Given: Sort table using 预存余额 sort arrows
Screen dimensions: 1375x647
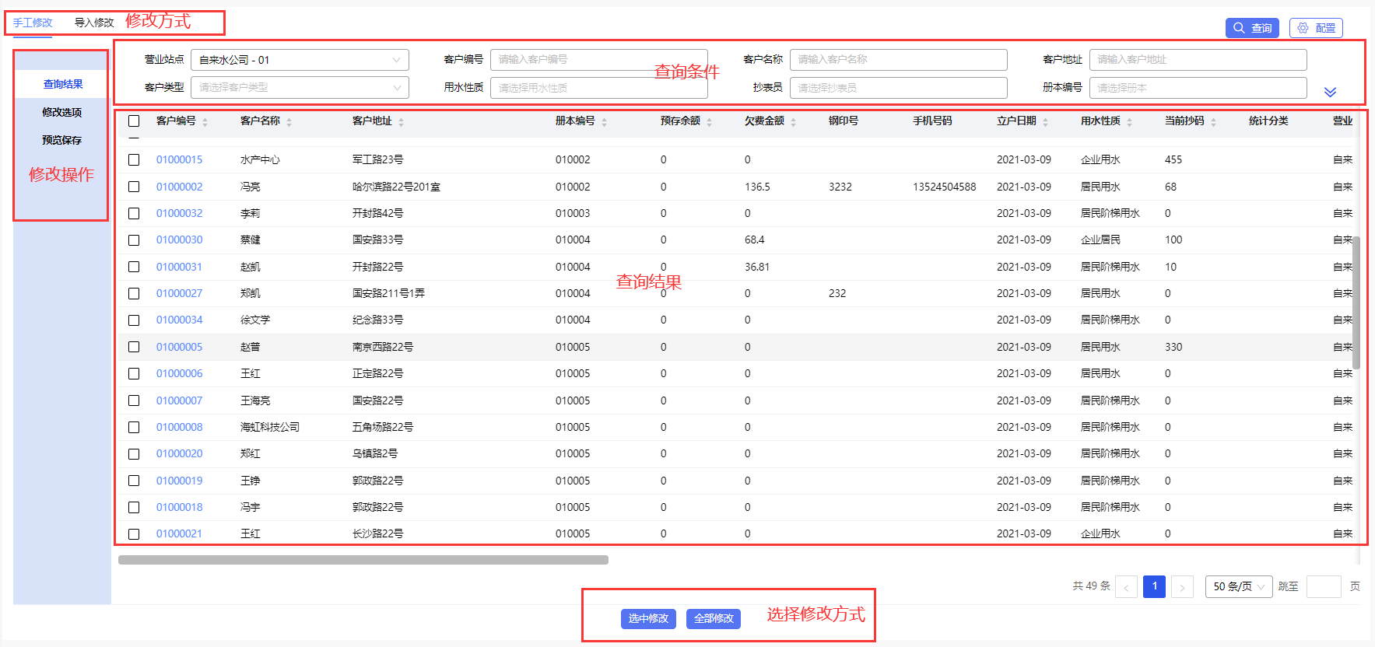Looking at the screenshot, I should pos(709,122).
